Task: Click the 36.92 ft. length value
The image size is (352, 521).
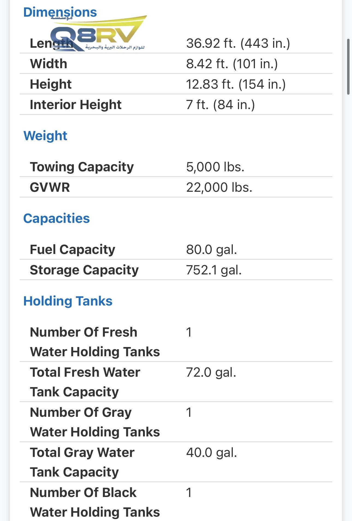Action: [x=238, y=43]
